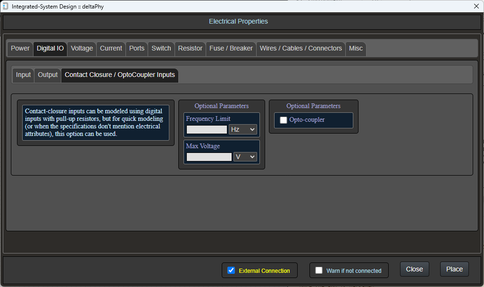The width and height of the screenshot is (484, 287).
Task: Select the Current tab
Action: coord(111,49)
